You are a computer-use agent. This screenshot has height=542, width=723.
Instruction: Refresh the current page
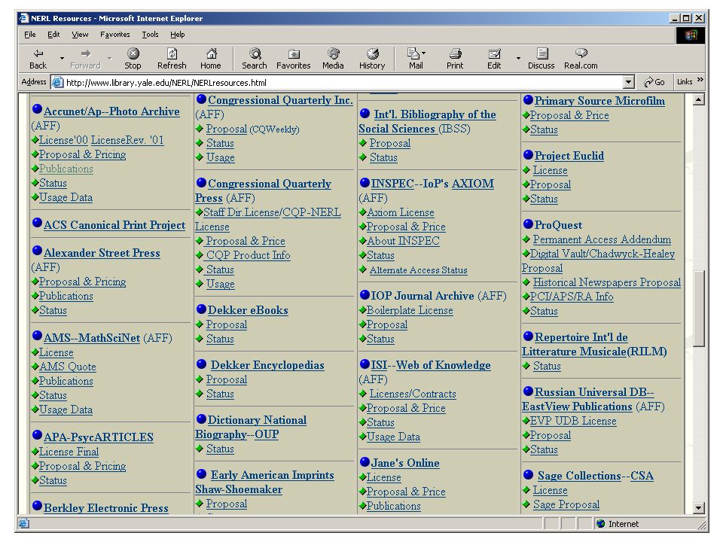[x=172, y=59]
